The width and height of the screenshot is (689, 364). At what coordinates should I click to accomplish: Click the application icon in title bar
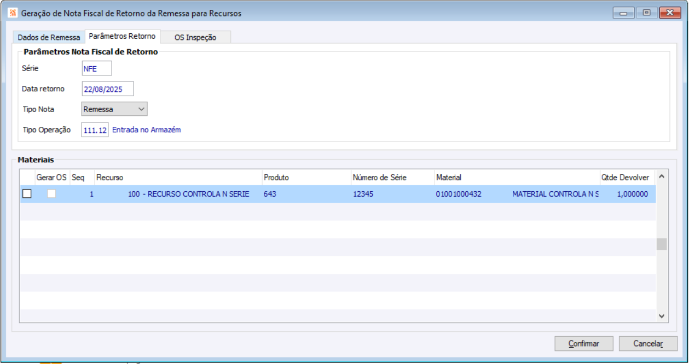13,13
